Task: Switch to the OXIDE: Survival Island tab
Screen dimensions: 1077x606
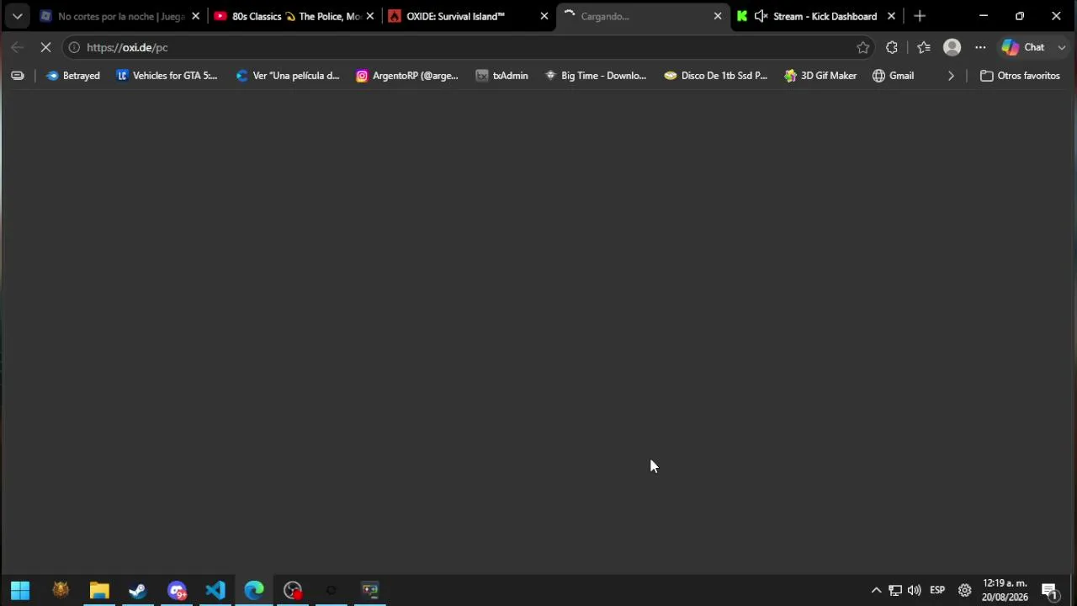Action: [x=466, y=16]
